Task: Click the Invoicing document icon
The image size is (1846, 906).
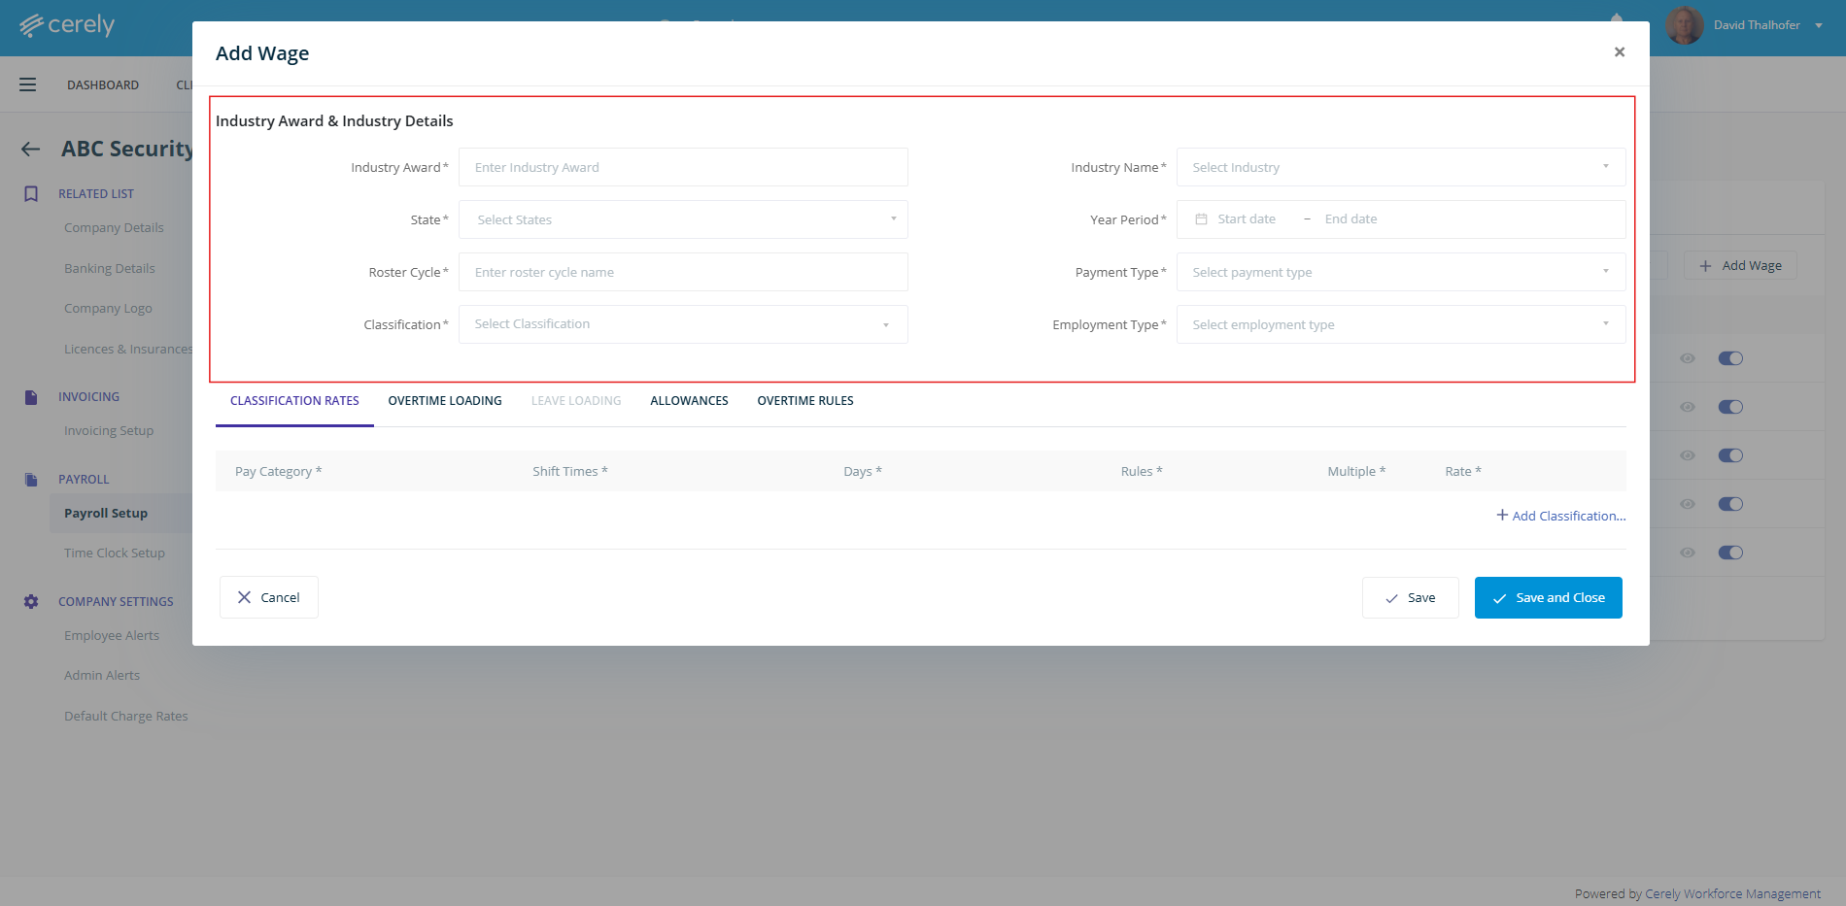Action: click(x=31, y=397)
